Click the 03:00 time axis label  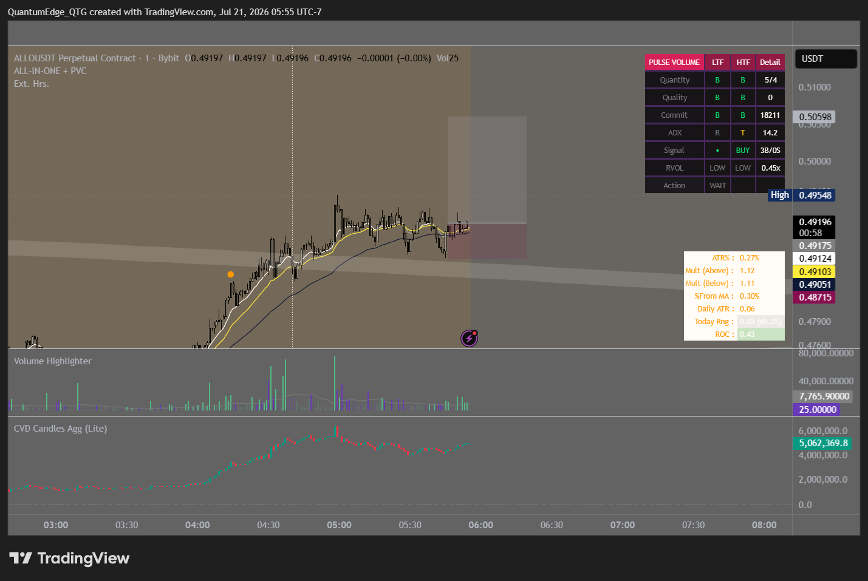56,525
